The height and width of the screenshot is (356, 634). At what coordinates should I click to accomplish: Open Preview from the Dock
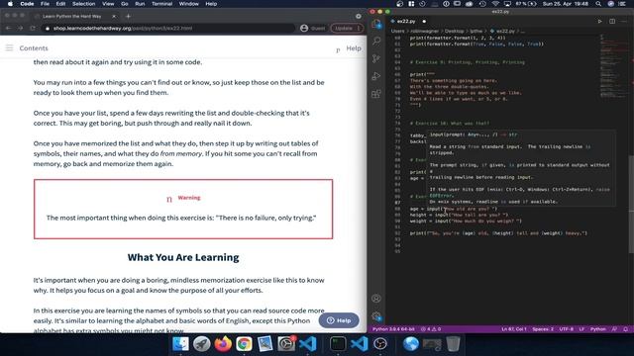[264, 343]
